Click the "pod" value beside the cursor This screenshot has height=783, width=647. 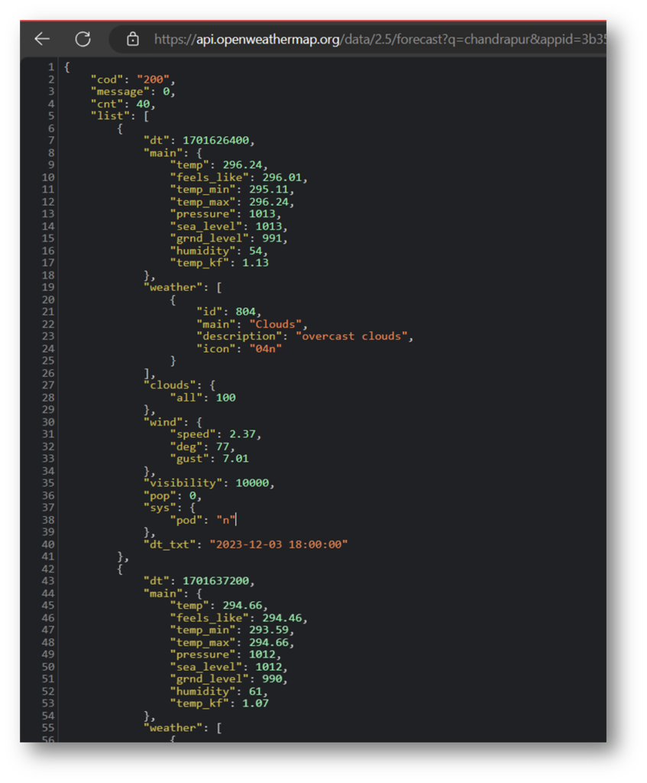point(227,519)
